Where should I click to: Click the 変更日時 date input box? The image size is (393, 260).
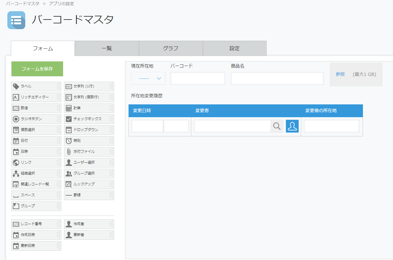147,126
